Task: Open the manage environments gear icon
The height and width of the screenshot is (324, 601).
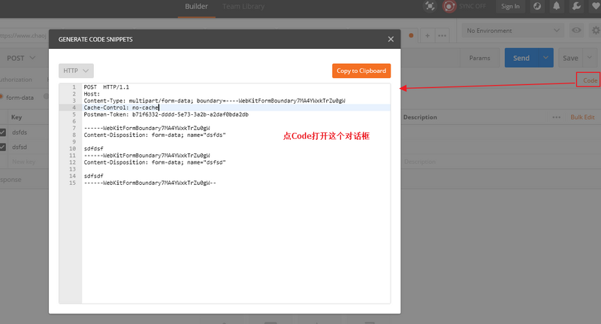Action: tap(596, 30)
